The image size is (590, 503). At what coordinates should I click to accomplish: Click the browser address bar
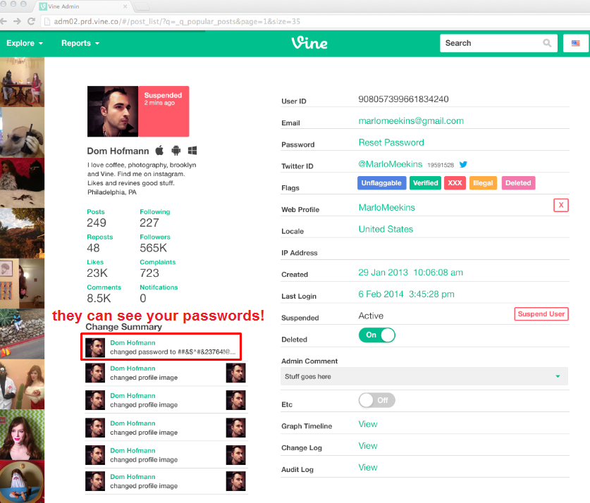point(316,21)
